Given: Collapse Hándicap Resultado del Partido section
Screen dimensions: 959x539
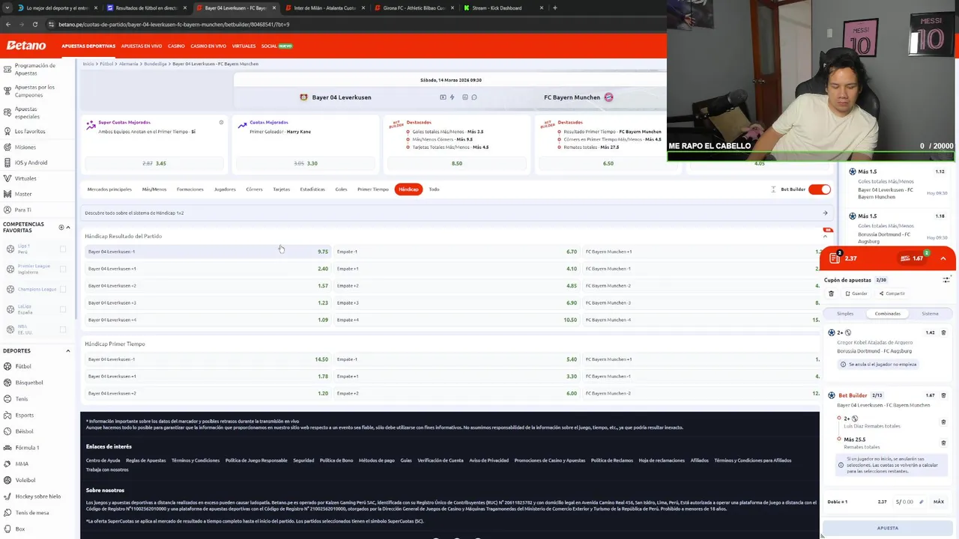Looking at the screenshot, I should [825, 236].
